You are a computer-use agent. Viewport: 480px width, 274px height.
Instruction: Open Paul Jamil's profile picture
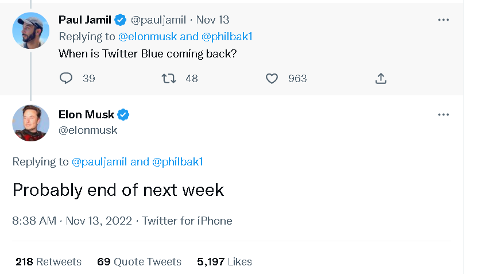point(31,30)
